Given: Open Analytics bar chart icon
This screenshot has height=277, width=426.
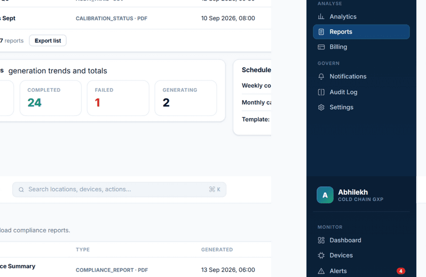Looking at the screenshot, I should (x=321, y=16).
